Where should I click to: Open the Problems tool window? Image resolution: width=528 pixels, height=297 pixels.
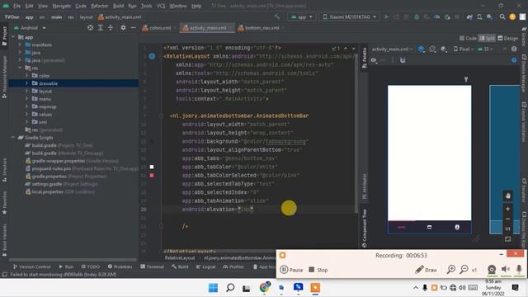[120, 266]
